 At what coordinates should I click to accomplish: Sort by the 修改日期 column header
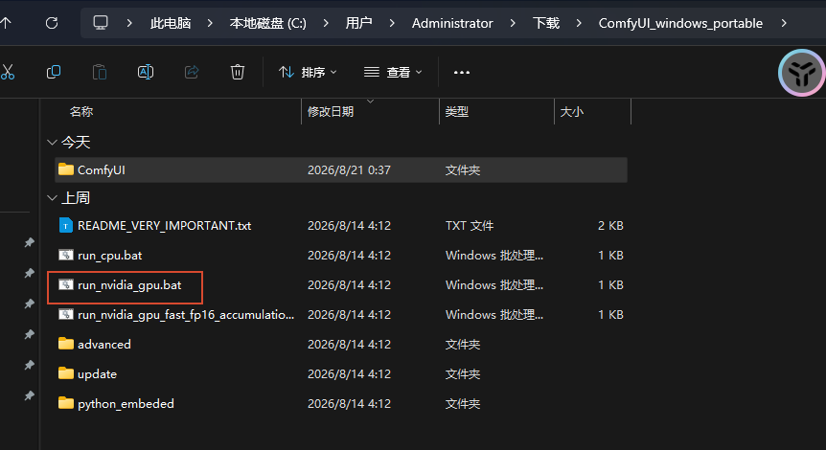point(331,112)
